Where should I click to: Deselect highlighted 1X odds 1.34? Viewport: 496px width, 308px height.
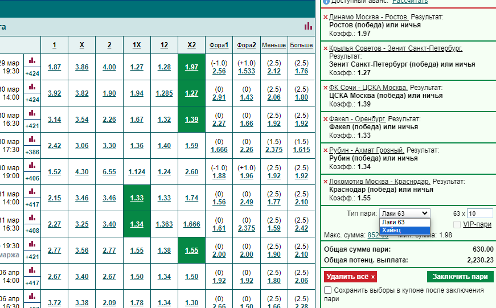click(137, 224)
